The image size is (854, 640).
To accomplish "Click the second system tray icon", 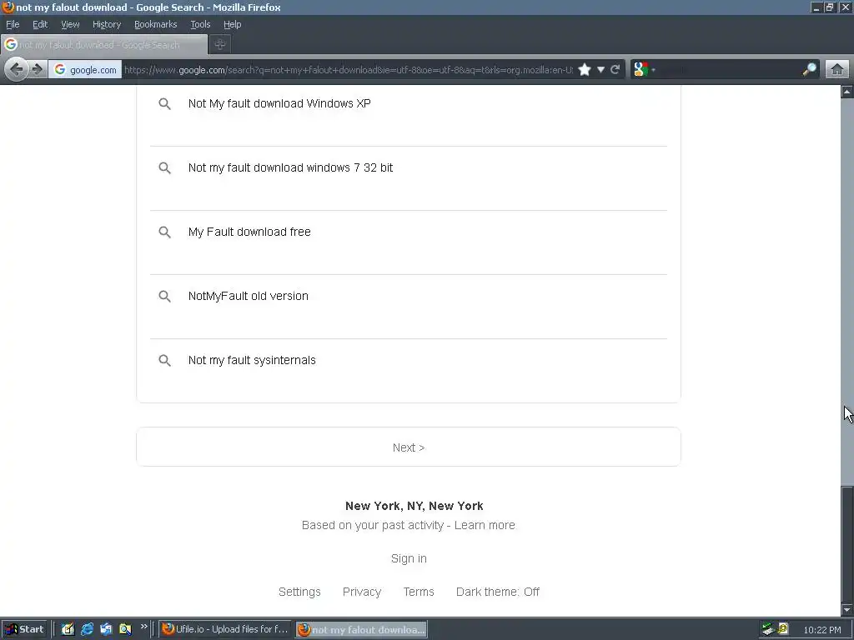I will click(x=783, y=629).
